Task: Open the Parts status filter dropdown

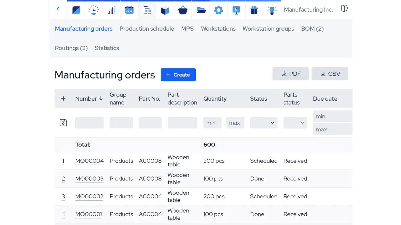Action: point(295,123)
